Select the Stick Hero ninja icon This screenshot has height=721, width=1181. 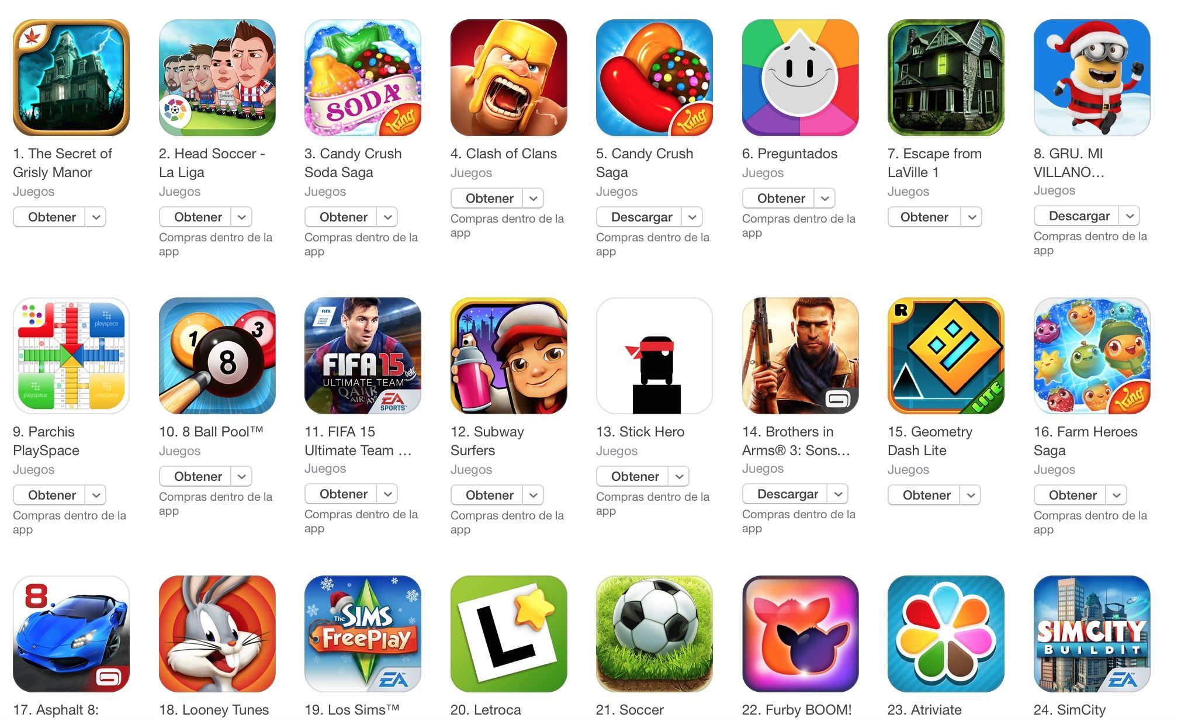point(654,356)
